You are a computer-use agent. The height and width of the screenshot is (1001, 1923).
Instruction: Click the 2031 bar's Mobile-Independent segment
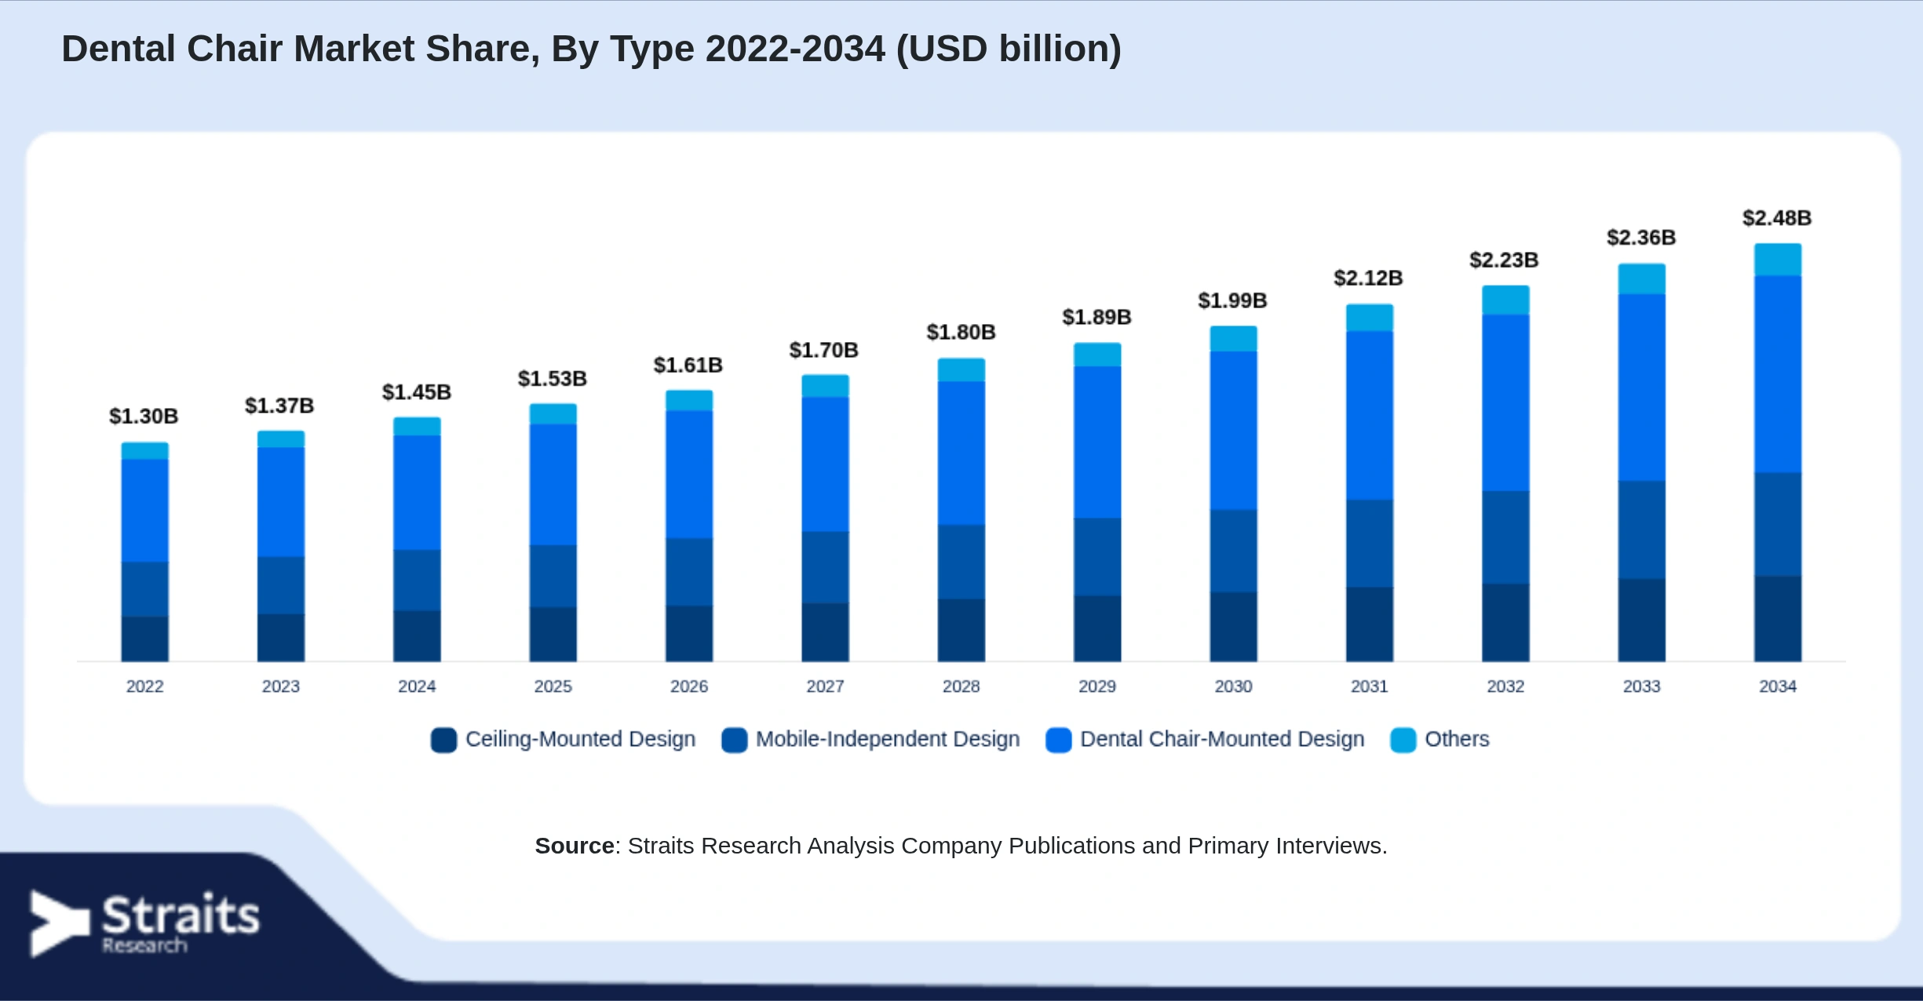coord(1370,543)
